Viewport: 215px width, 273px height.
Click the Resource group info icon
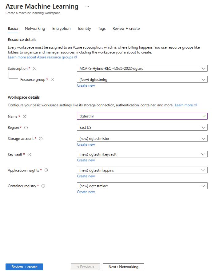click(x=52, y=80)
